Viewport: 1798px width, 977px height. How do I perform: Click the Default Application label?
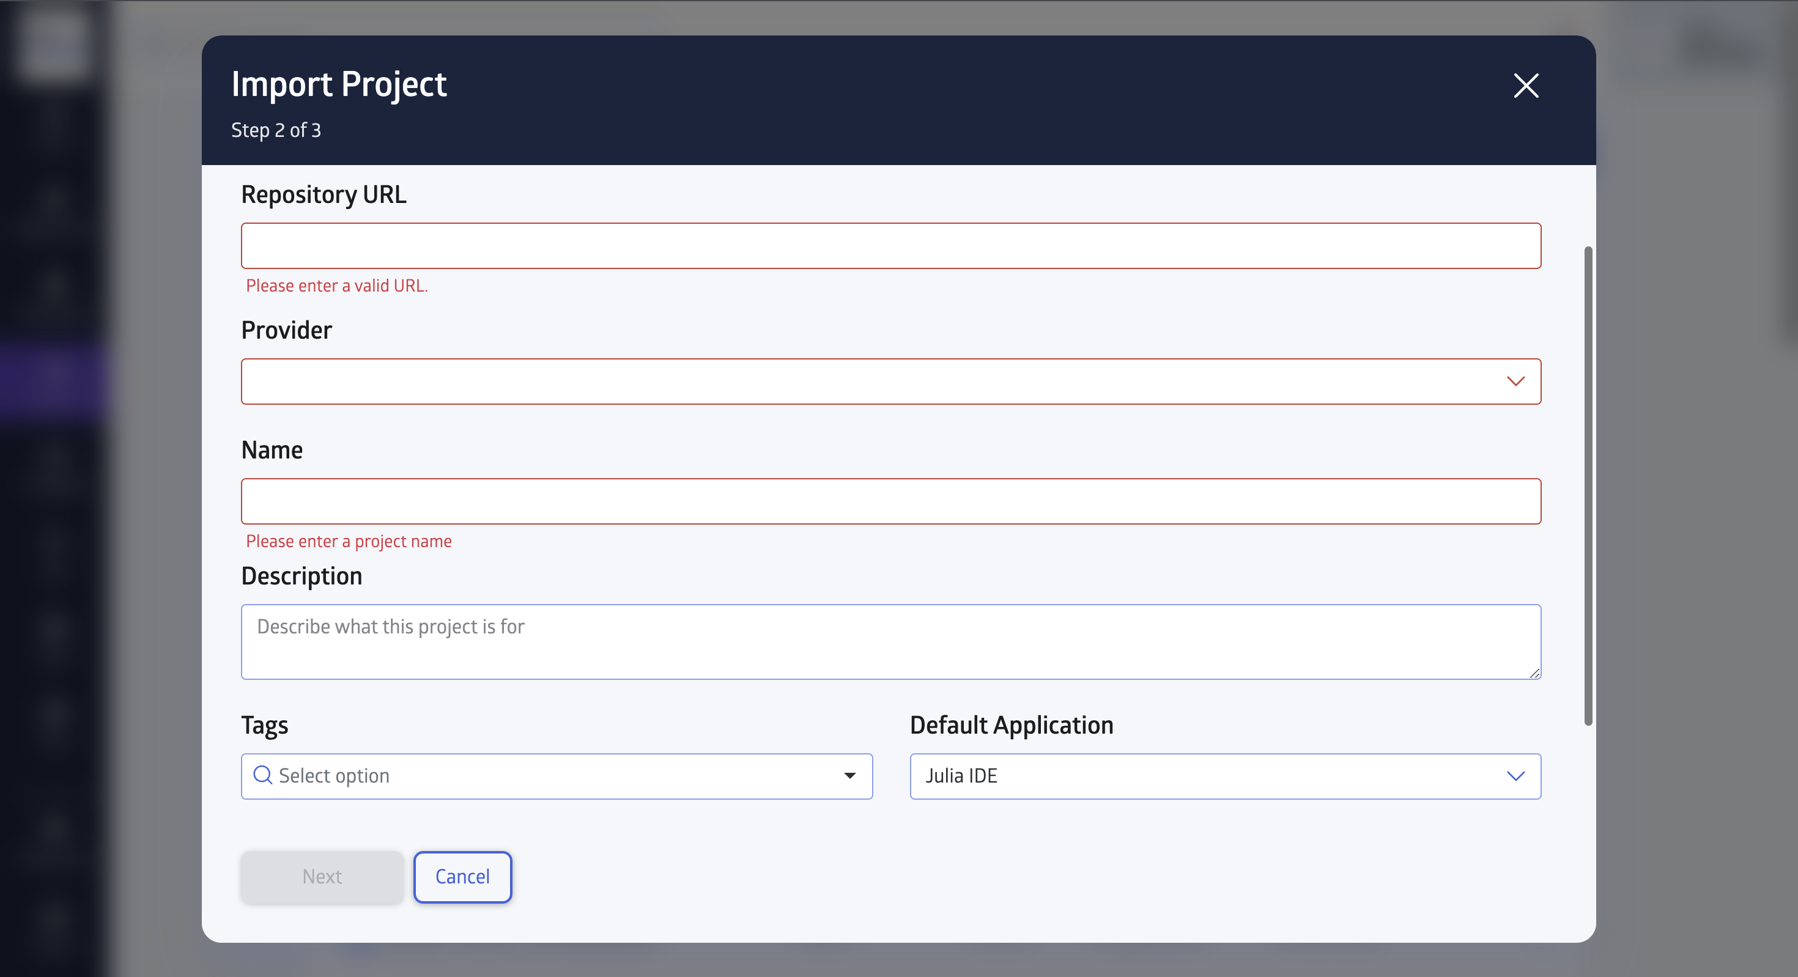click(1012, 726)
